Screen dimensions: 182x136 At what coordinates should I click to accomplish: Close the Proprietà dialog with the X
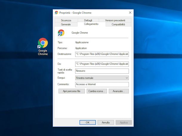130,13
